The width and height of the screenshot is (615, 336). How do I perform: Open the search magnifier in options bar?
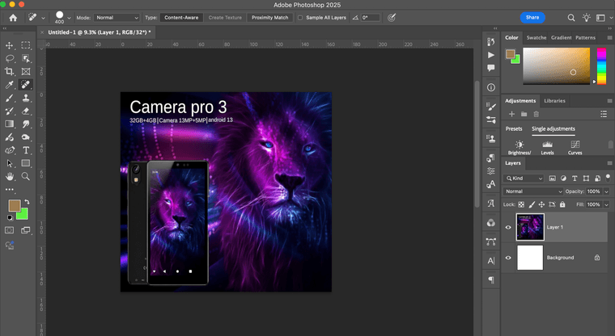click(571, 18)
